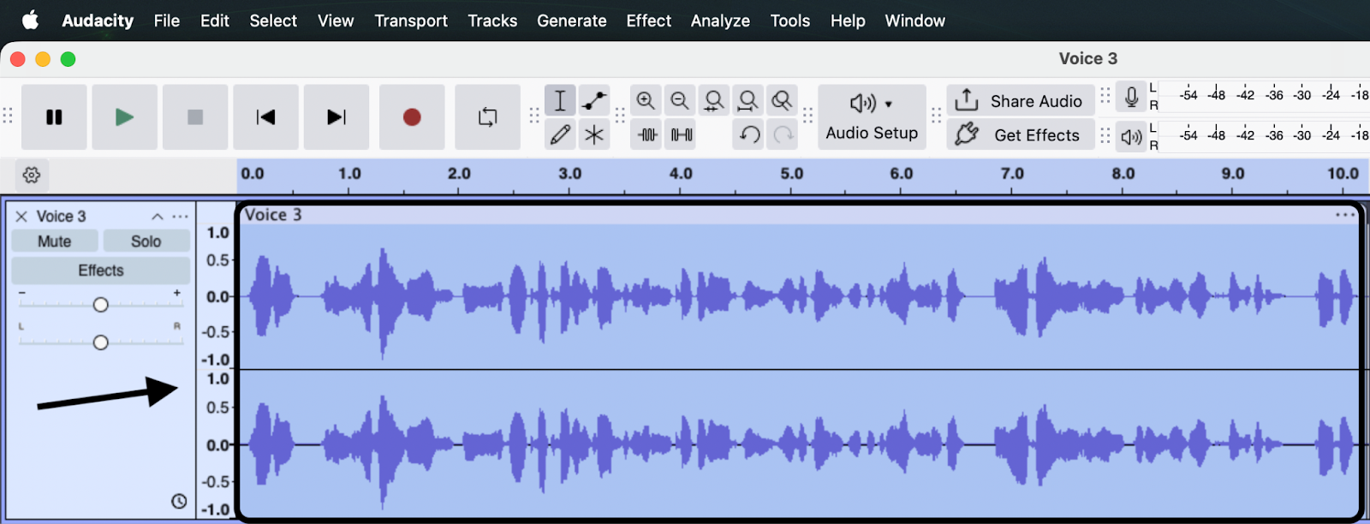
Task: Mute the Voice 3 track
Action: click(55, 241)
